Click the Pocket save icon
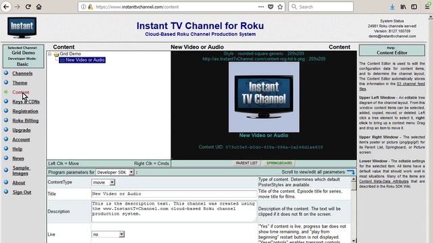433x243 pixels. pos(271,7)
